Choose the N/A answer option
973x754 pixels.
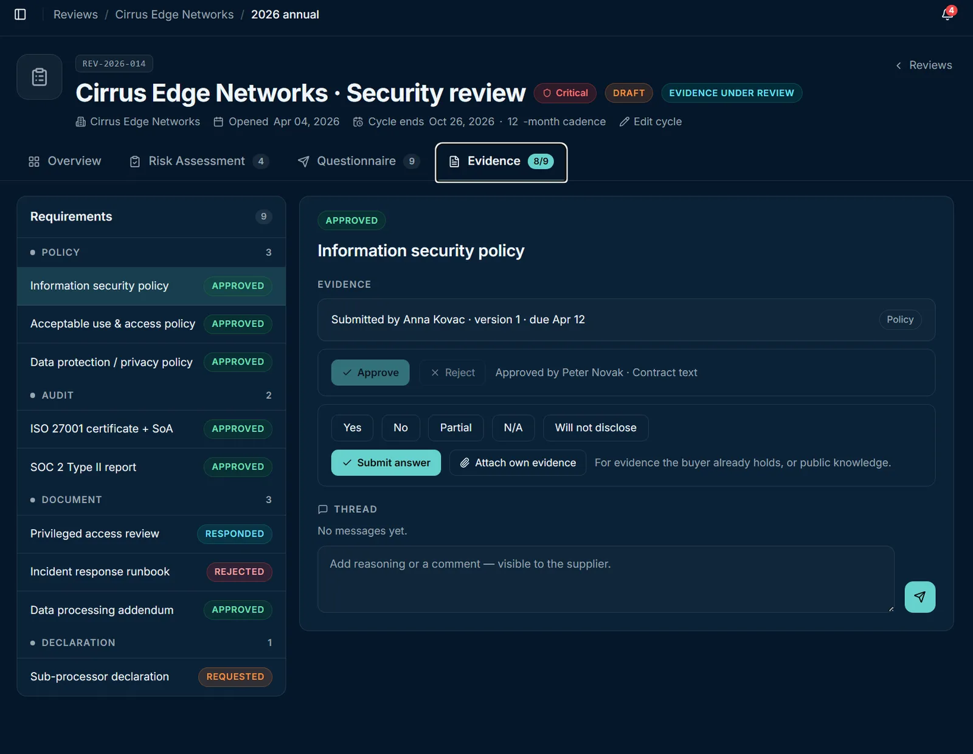click(x=513, y=428)
